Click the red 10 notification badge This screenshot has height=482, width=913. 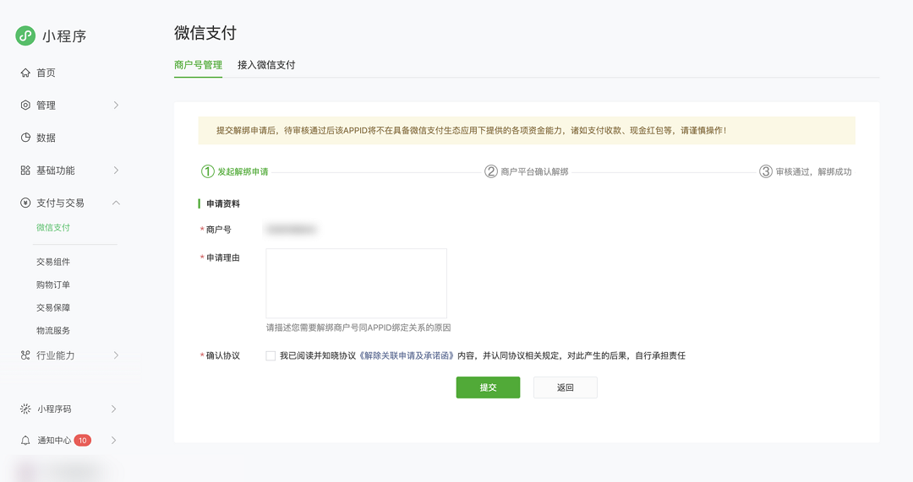tap(82, 440)
